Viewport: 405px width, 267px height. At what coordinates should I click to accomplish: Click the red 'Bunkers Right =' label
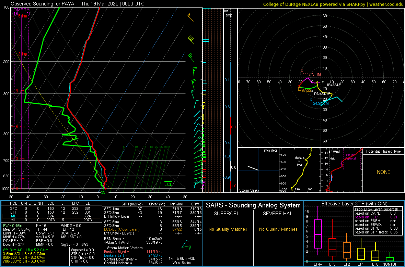tap(116, 252)
